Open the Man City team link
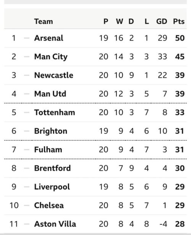Image resolution: width=191 pixels, height=235 pixels. click(x=51, y=57)
